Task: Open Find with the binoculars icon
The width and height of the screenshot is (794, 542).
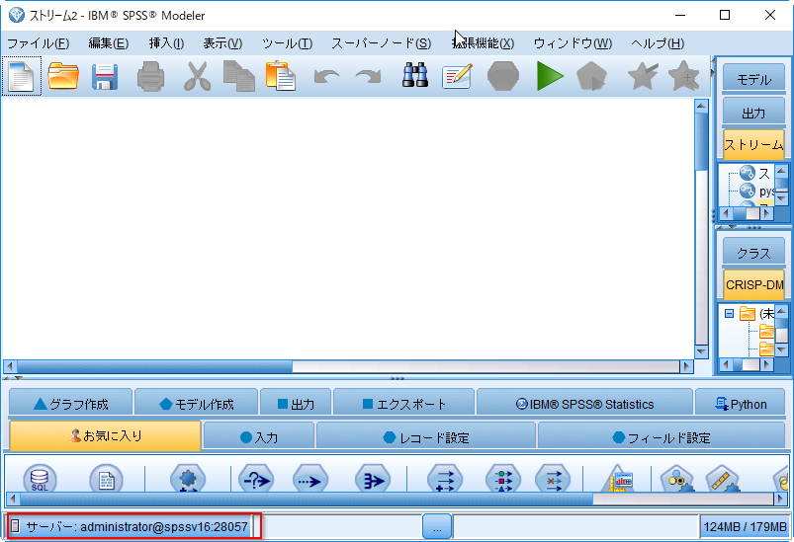Action: click(415, 76)
